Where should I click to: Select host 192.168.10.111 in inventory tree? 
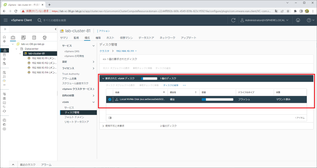[x=42, y=58]
